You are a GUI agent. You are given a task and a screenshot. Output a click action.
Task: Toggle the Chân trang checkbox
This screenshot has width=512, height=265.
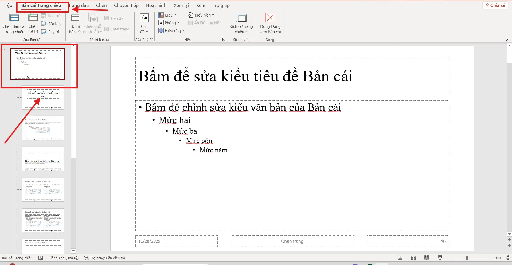click(106, 29)
